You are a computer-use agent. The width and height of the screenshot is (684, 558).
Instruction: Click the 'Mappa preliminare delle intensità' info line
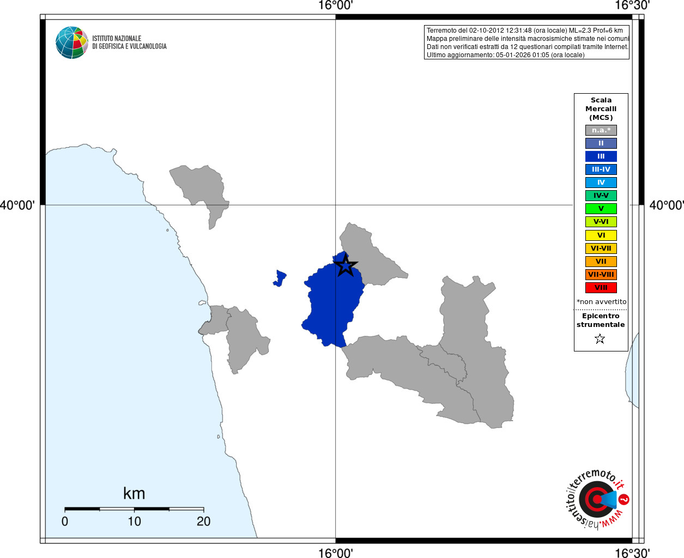pos(528,39)
